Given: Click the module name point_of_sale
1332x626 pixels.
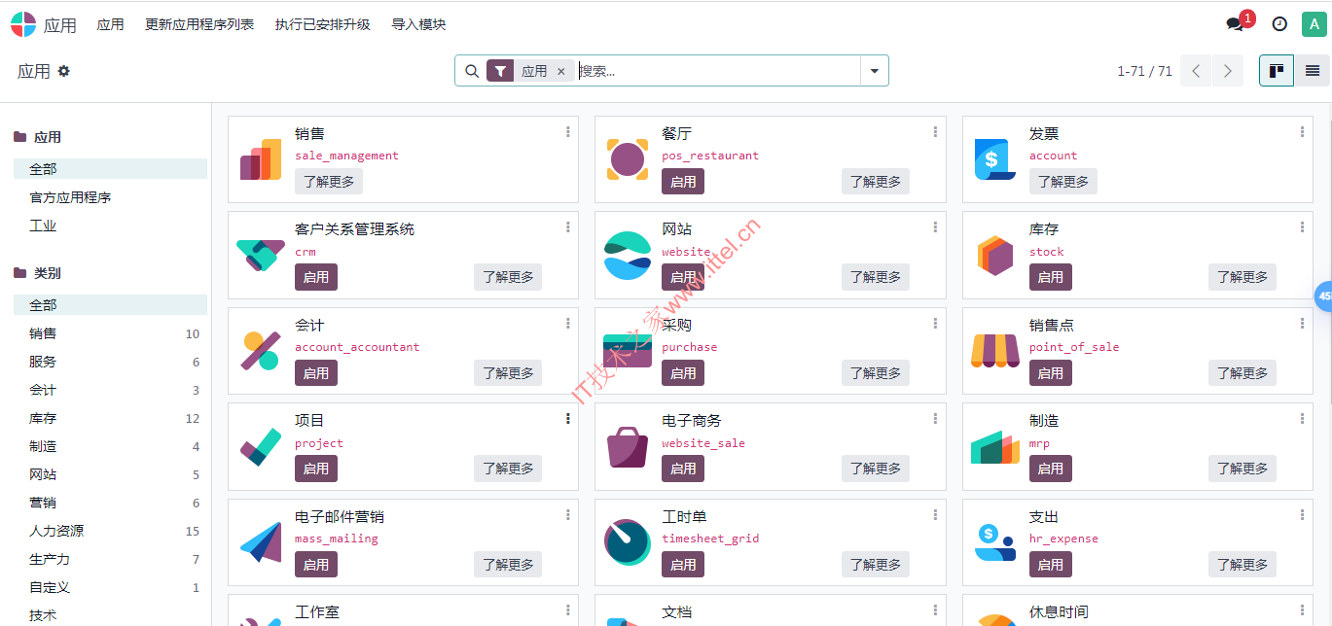Looking at the screenshot, I should [x=1074, y=347].
